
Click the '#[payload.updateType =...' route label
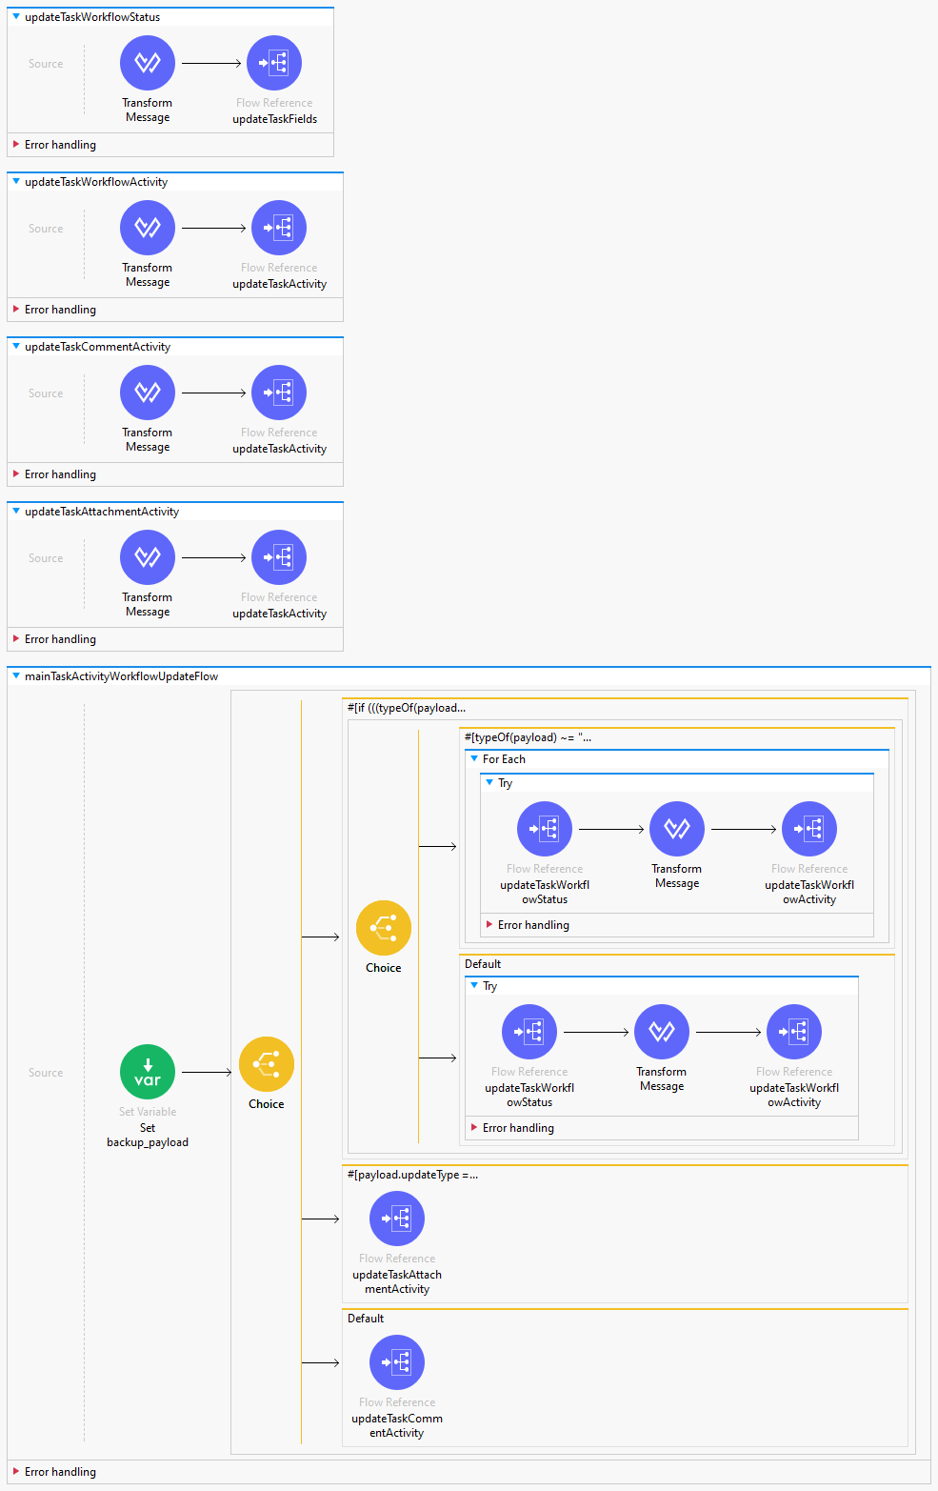pos(412,1175)
